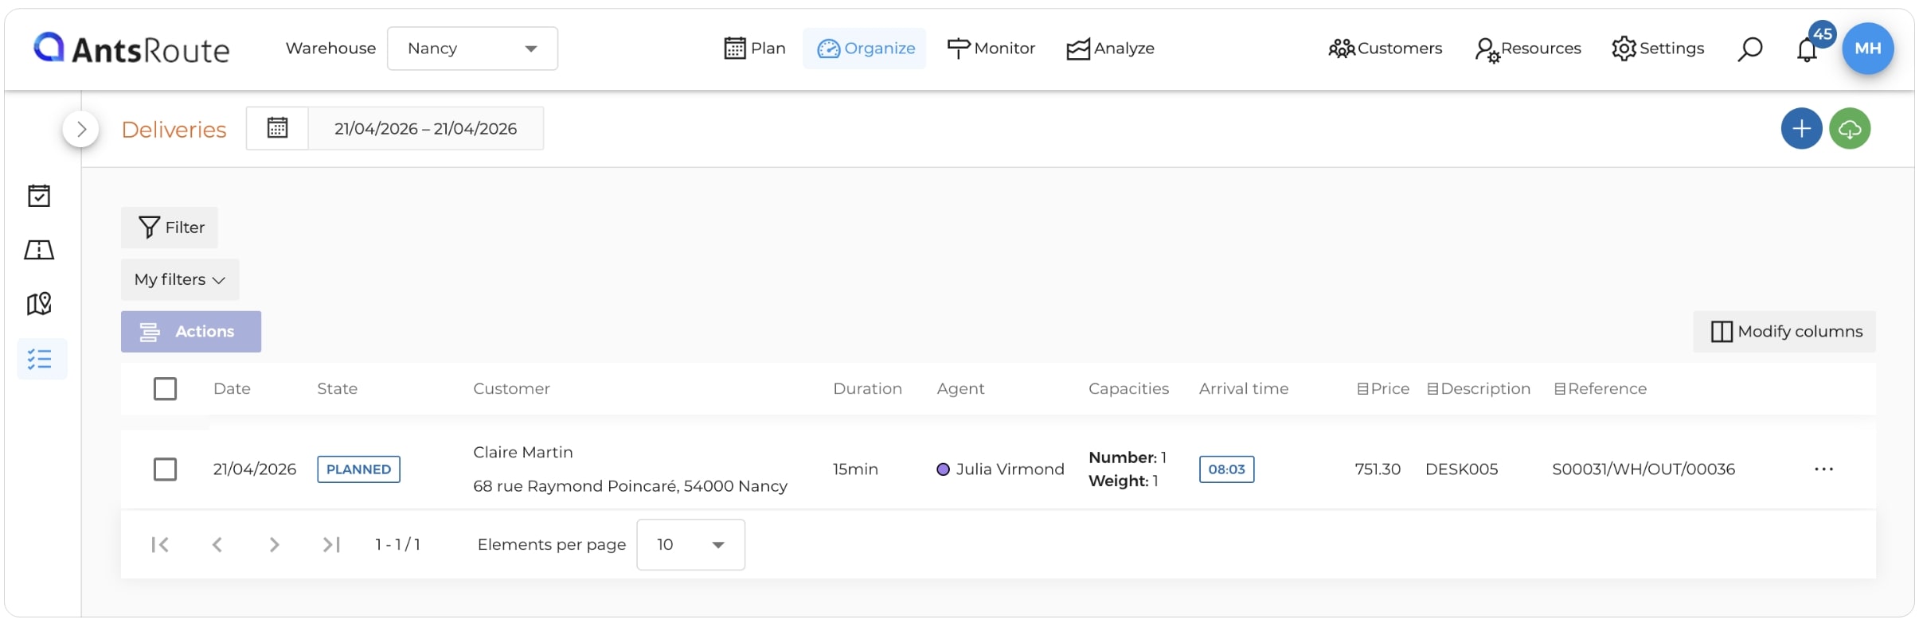Open Elements per page dropdown
Image resolution: width=1919 pixels, height=623 pixels.
point(690,544)
